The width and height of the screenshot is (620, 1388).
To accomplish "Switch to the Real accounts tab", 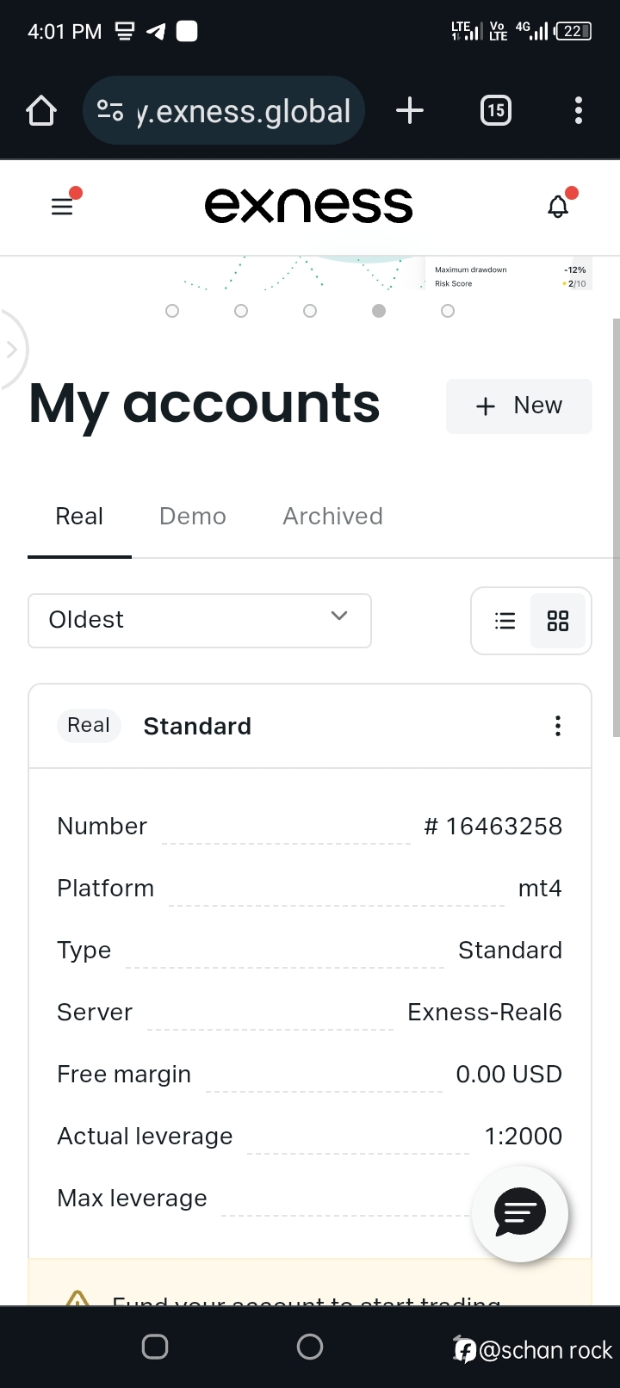I will (x=79, y=517).
